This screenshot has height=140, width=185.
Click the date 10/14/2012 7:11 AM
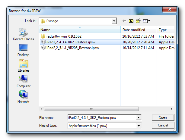(138, 48)
